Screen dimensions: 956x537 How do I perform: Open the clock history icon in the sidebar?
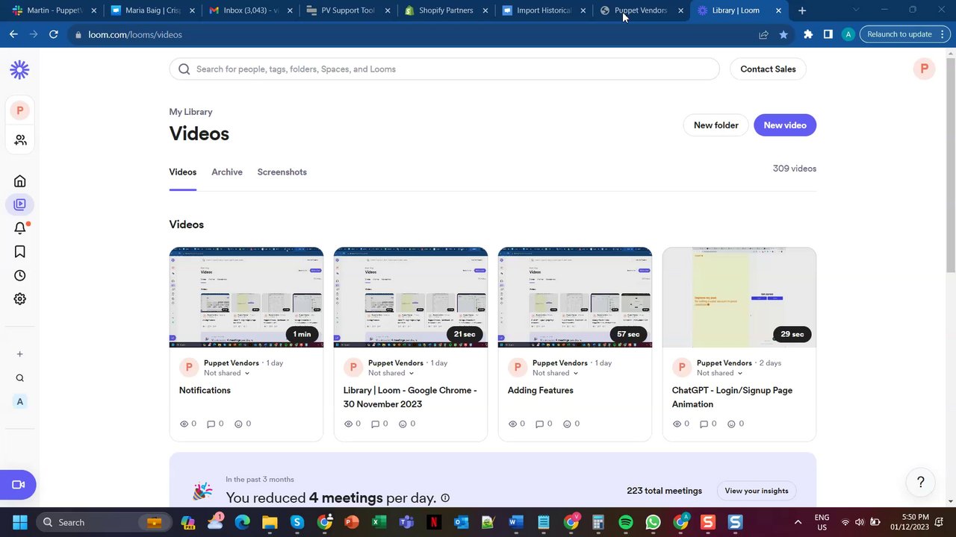tap(20, 275)
